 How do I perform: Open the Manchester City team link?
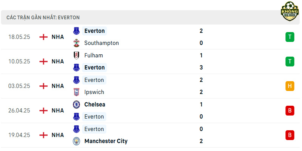[x=106, y=141]
